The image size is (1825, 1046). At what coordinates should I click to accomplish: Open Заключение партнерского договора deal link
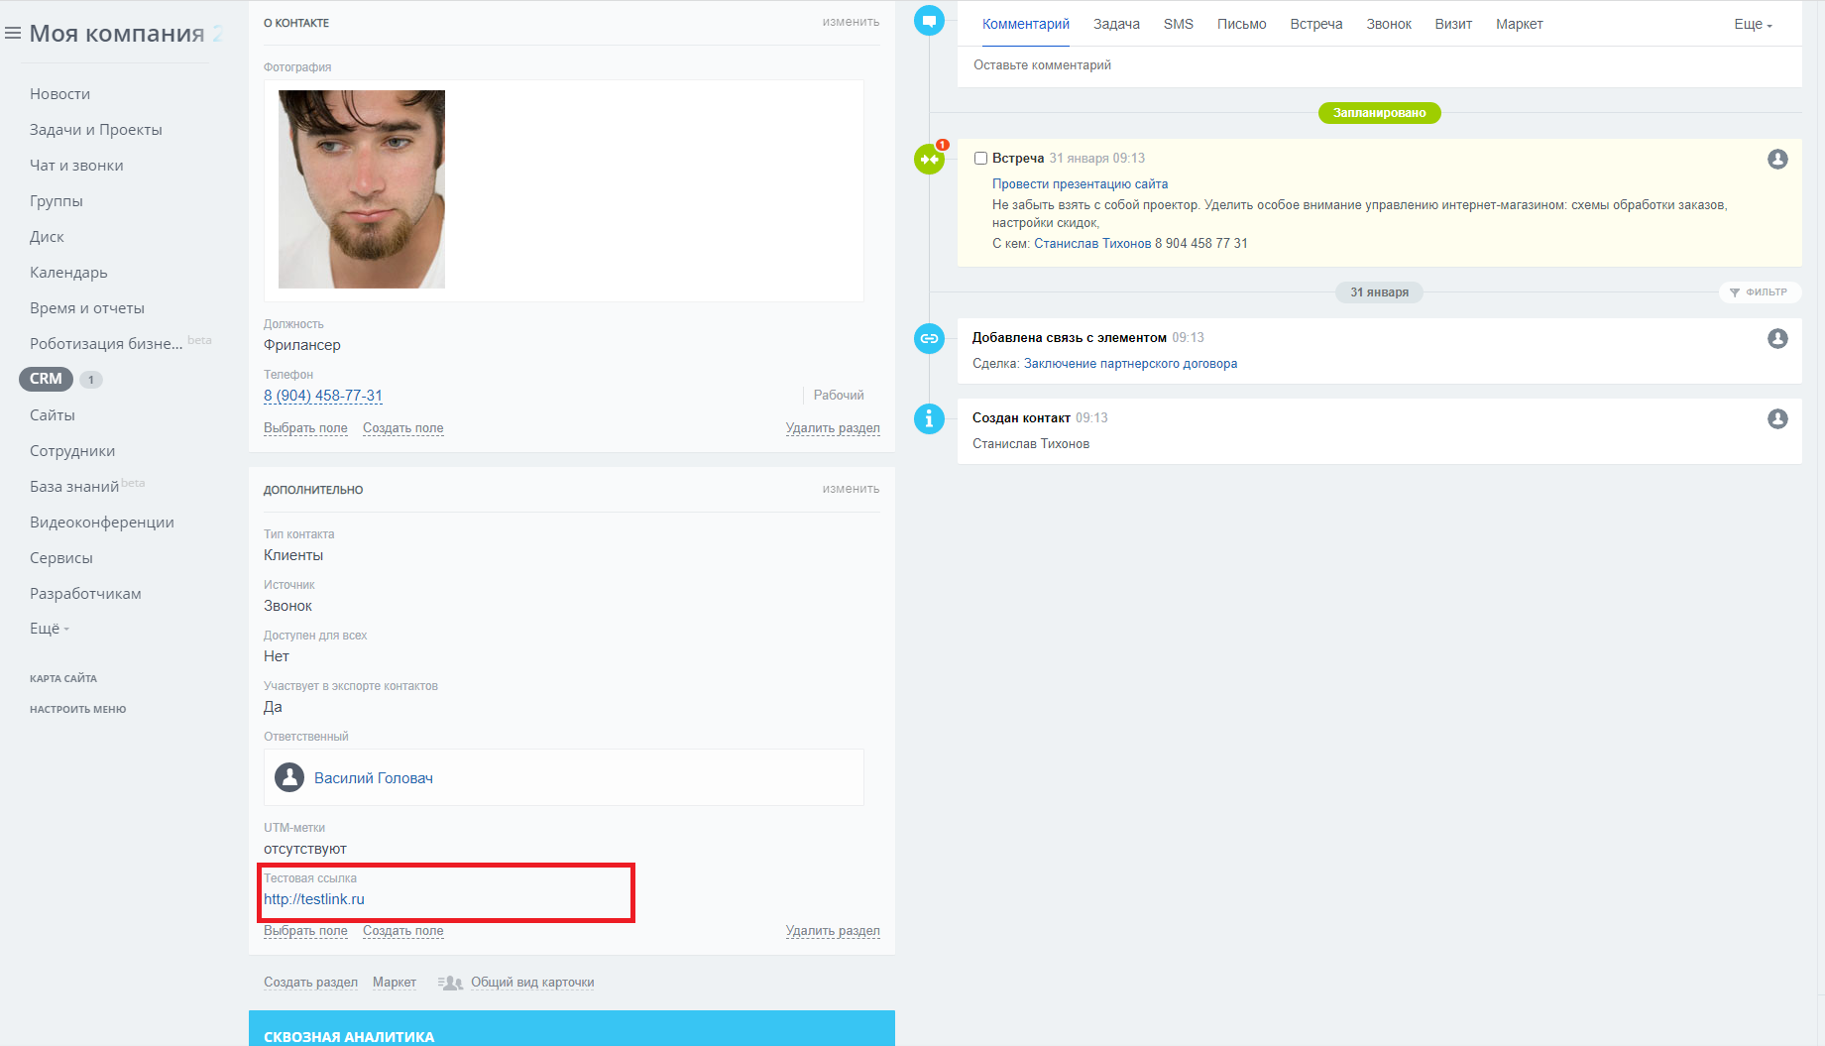[1130, 364]
